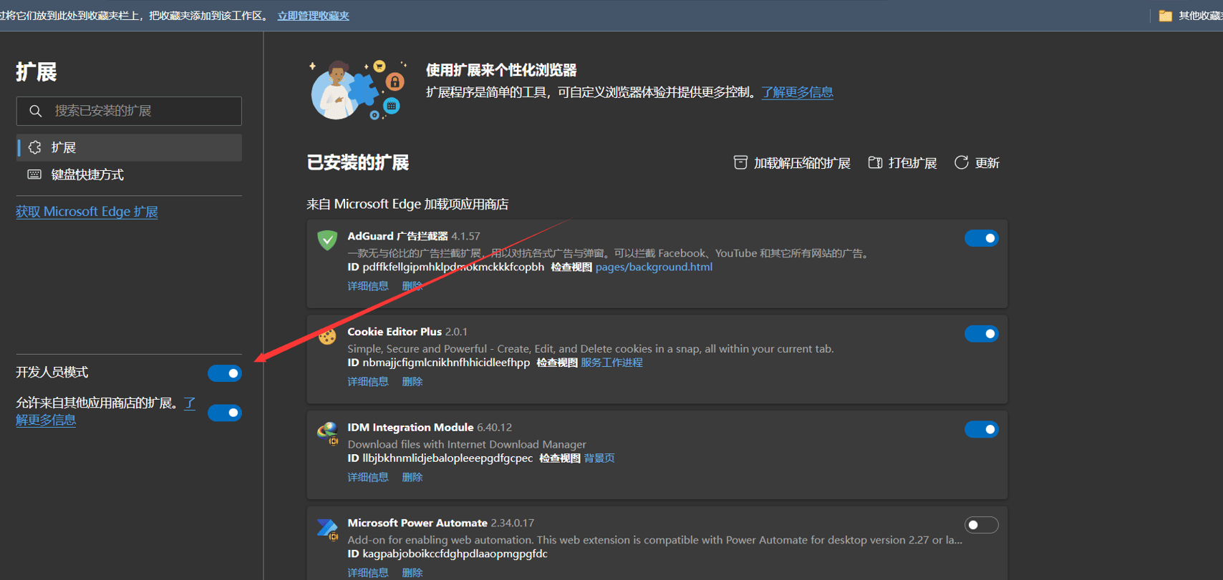1223x580 pixels.
Task: Open AdGuard pages/background.html inspect link
Action: click(x=654, y=267)
